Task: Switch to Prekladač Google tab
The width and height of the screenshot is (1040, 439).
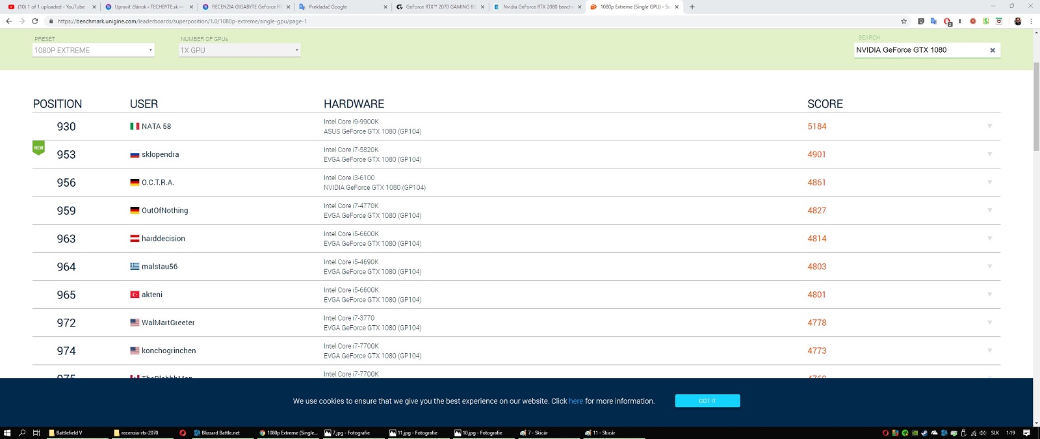Action: pos(343,7)
